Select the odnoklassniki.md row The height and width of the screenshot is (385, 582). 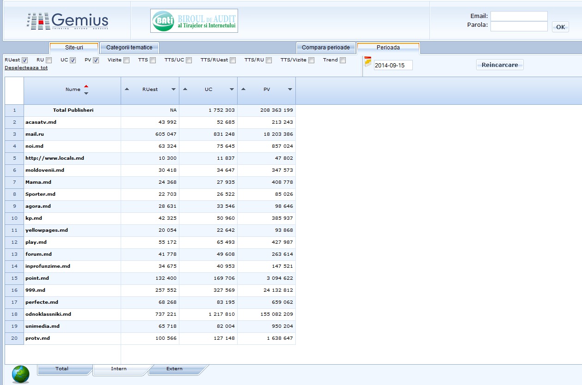point(150,314)
